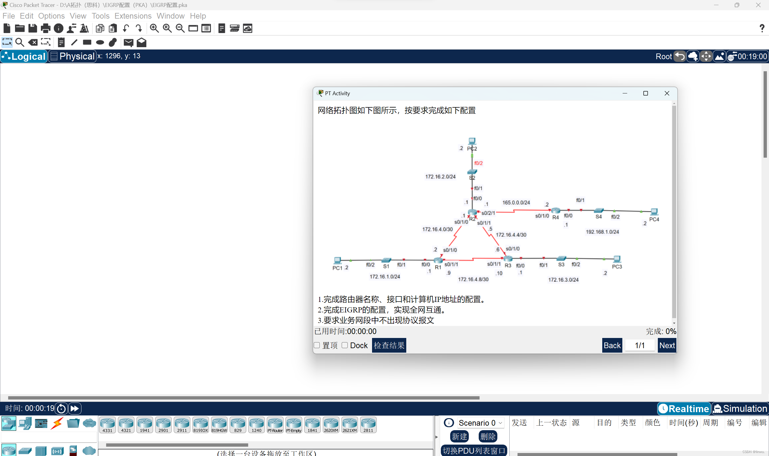
Task: Open the Extensions menu
Action: pyautogui.click(x=133, y=16)
